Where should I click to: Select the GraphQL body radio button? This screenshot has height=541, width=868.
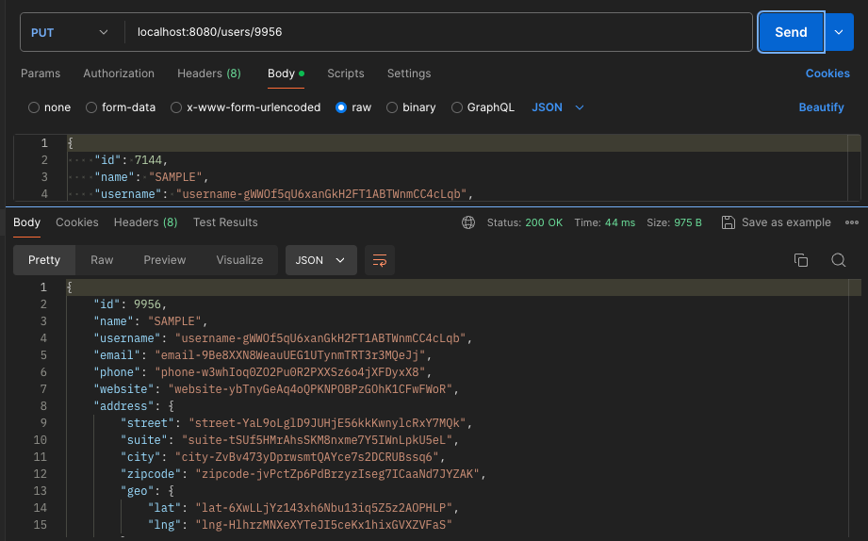457,107
